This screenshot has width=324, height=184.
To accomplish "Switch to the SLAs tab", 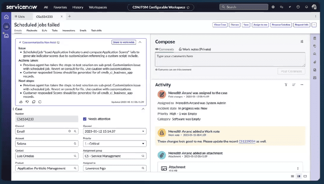I will 45,30.
